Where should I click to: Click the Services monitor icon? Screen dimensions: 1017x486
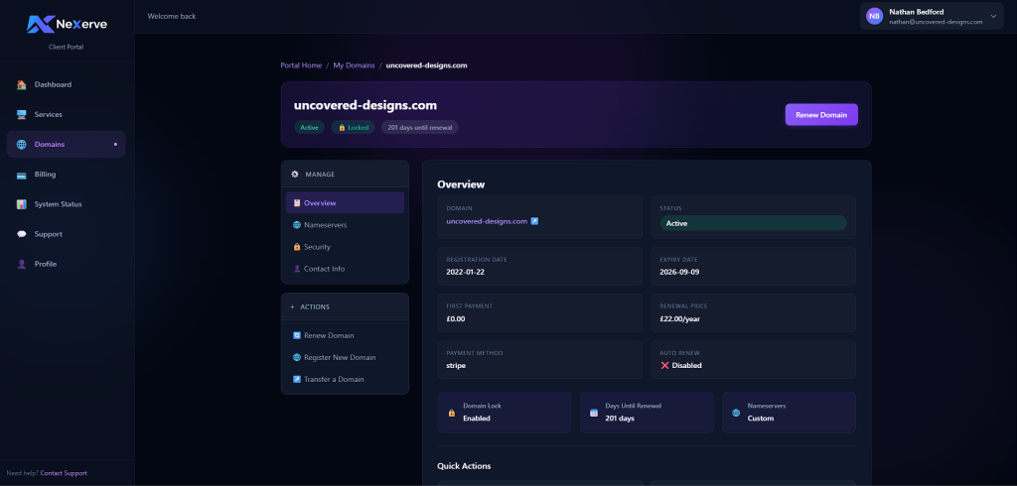22,115
